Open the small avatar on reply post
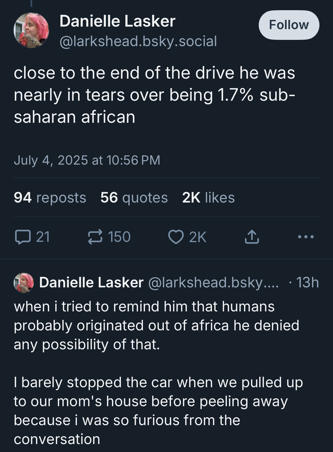 24,283
